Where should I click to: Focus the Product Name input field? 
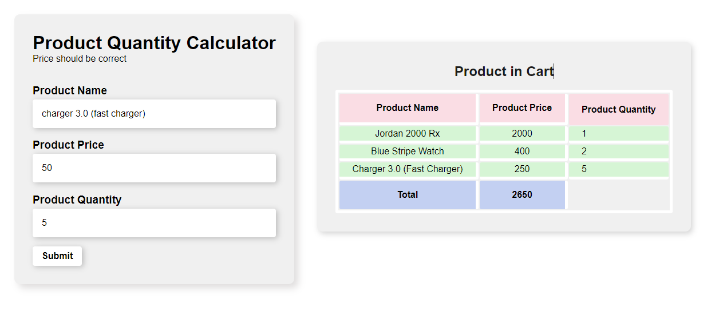(x=154, y=114)
